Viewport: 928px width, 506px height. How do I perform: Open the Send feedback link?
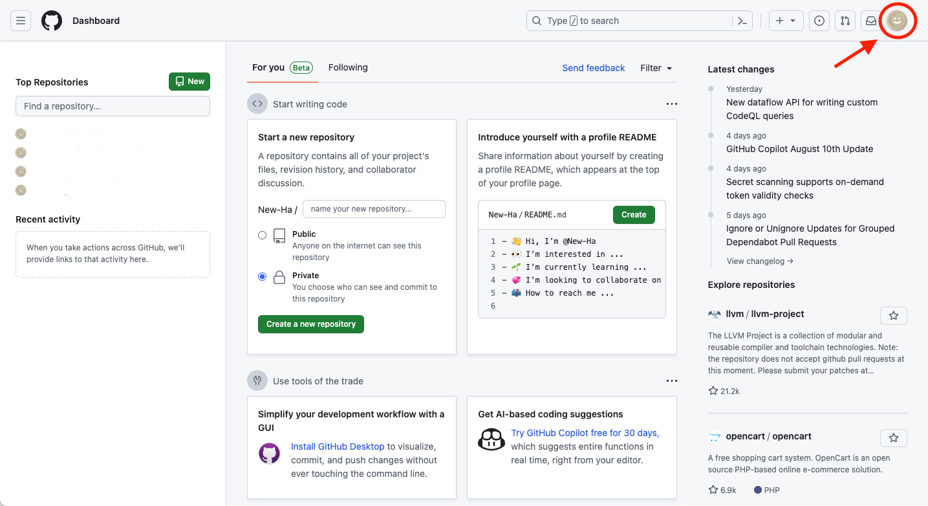pyautogui.click(x=593, y=68)
